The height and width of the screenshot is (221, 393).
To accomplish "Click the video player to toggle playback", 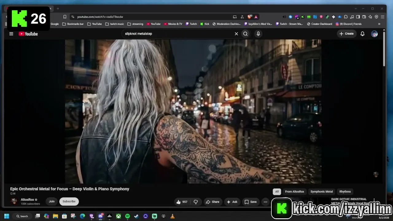I will pyautogui.click(x=193, y=111).
